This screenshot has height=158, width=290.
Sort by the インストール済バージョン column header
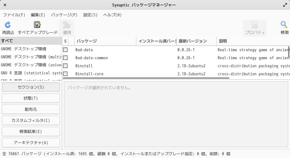pos(156,41)
